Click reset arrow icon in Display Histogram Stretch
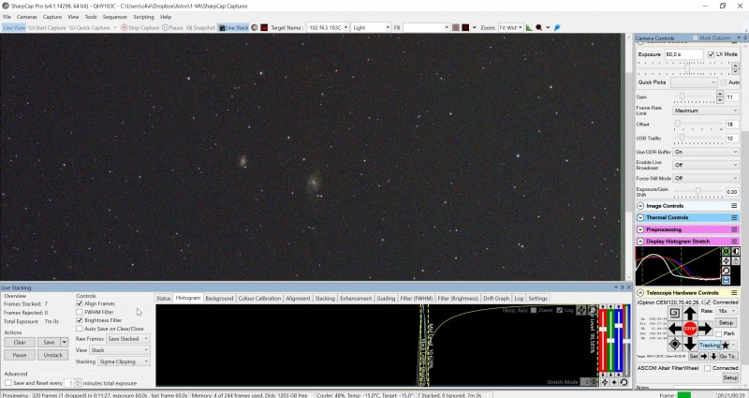 (727, 271)
